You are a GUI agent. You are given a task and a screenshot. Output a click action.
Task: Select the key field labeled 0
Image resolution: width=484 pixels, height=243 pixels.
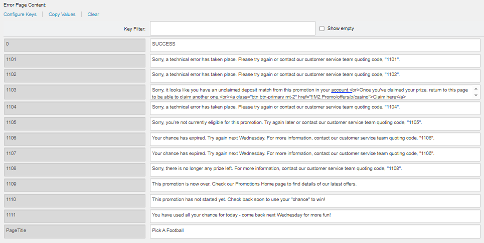75,45
